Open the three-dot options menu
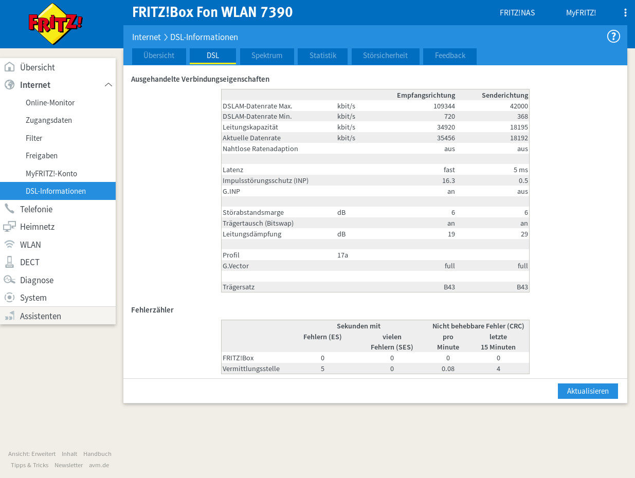Image resolution: width=635 pixels, height=478 pixels. [625, 13]
